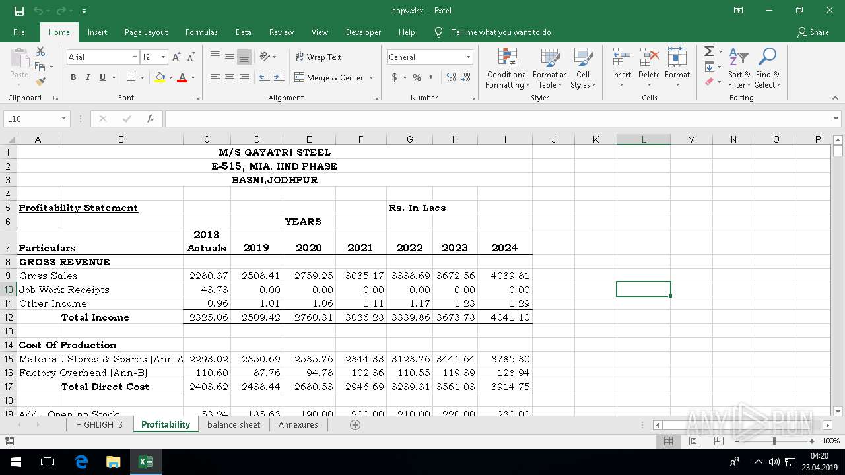Toggle Align Left for cells
The width and height of the screenshot is (845, 475).
pyautogui.click(x=215, y=77)
